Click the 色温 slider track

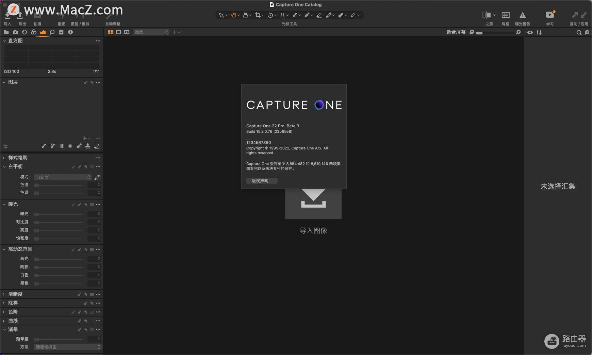click(x=58, y=185)
